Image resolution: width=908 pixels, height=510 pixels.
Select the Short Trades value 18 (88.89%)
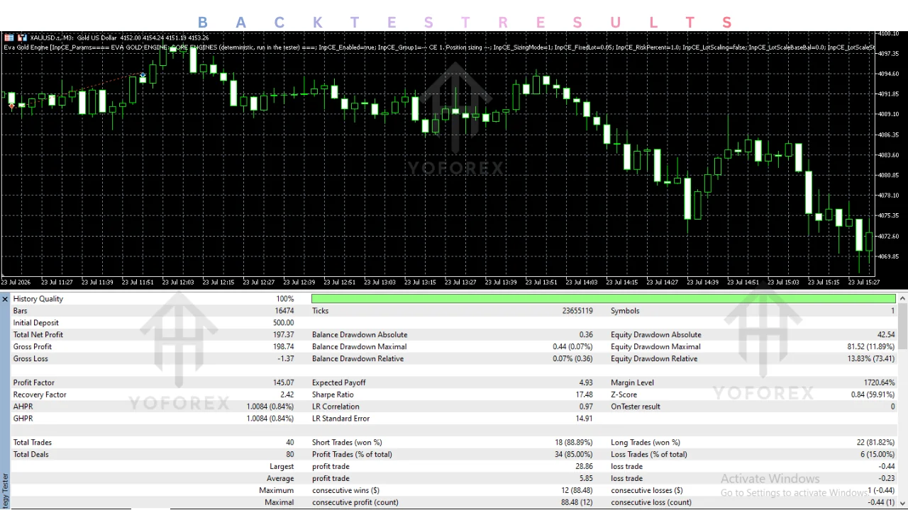click(574, 443)
